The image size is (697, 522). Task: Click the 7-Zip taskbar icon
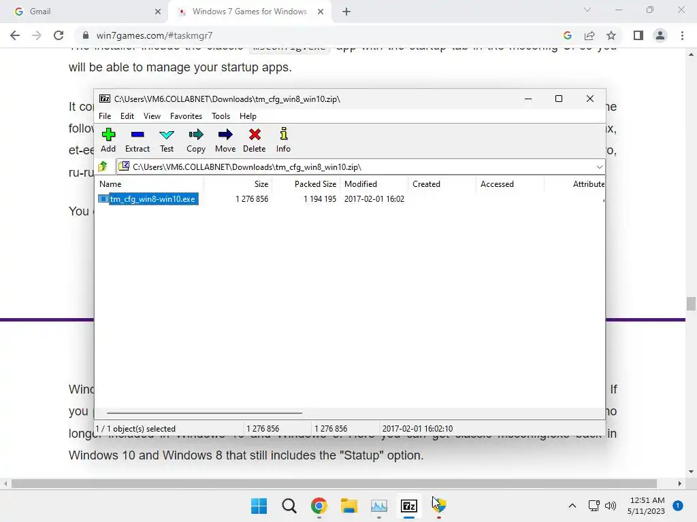[x=409, y=506]
